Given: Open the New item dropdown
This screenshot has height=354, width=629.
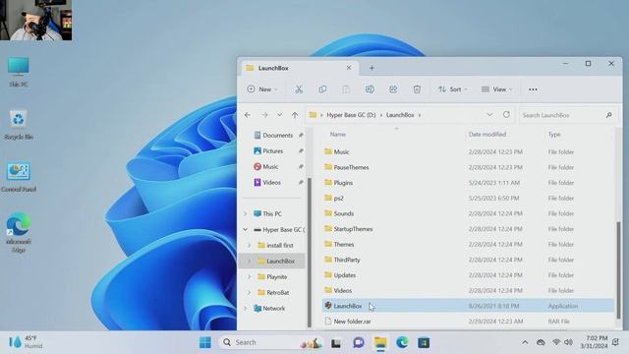Looking at the screenshot, I should click(x=262, y=89).
